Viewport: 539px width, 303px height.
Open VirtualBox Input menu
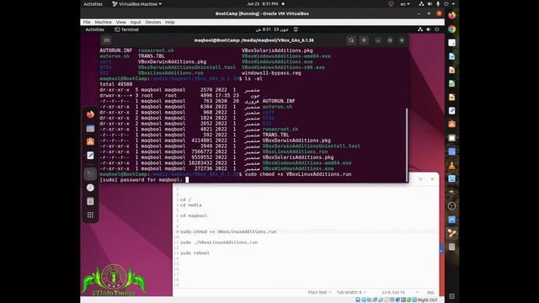[136, 22]
